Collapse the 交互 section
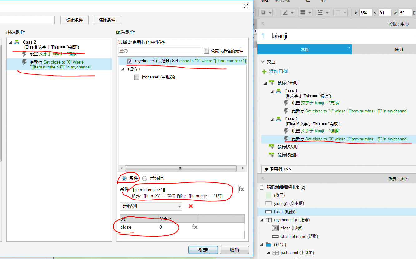The width and height of the screenshot is (416, 259). click(x=263, y=62)
